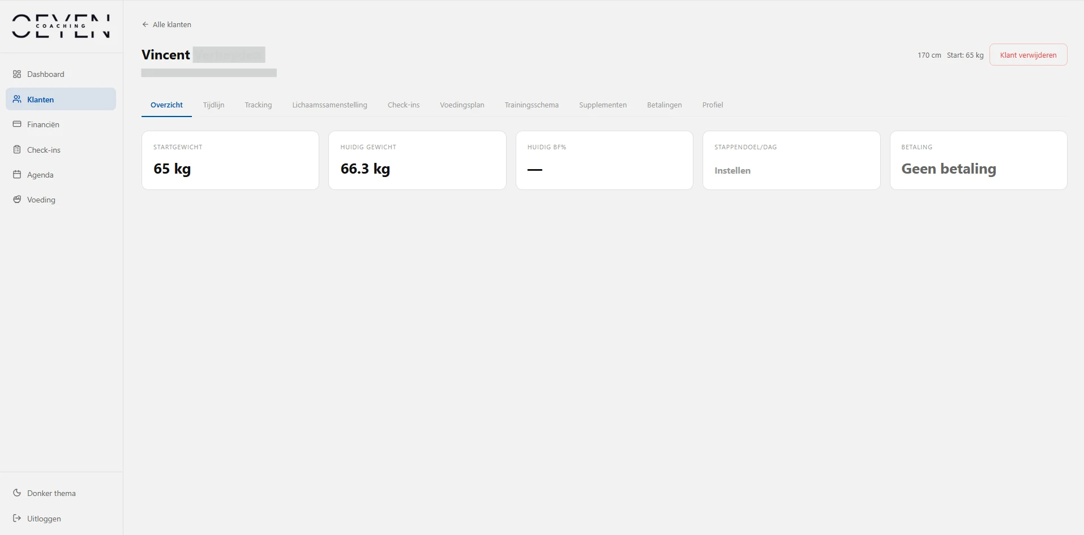This screenshot has height=535, width=1084.
Task: Click the Voeding food icon
Action: point(17,200)
